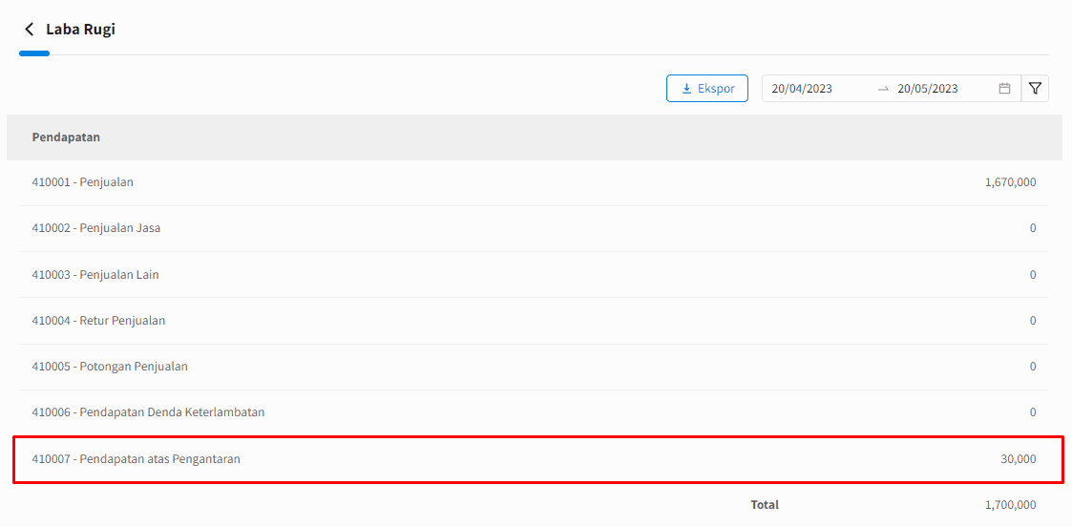Image resolution: width=1072 pixels, height=527 pixels.
Task: Click the Ekspor download button
Action: click(707, 88)
